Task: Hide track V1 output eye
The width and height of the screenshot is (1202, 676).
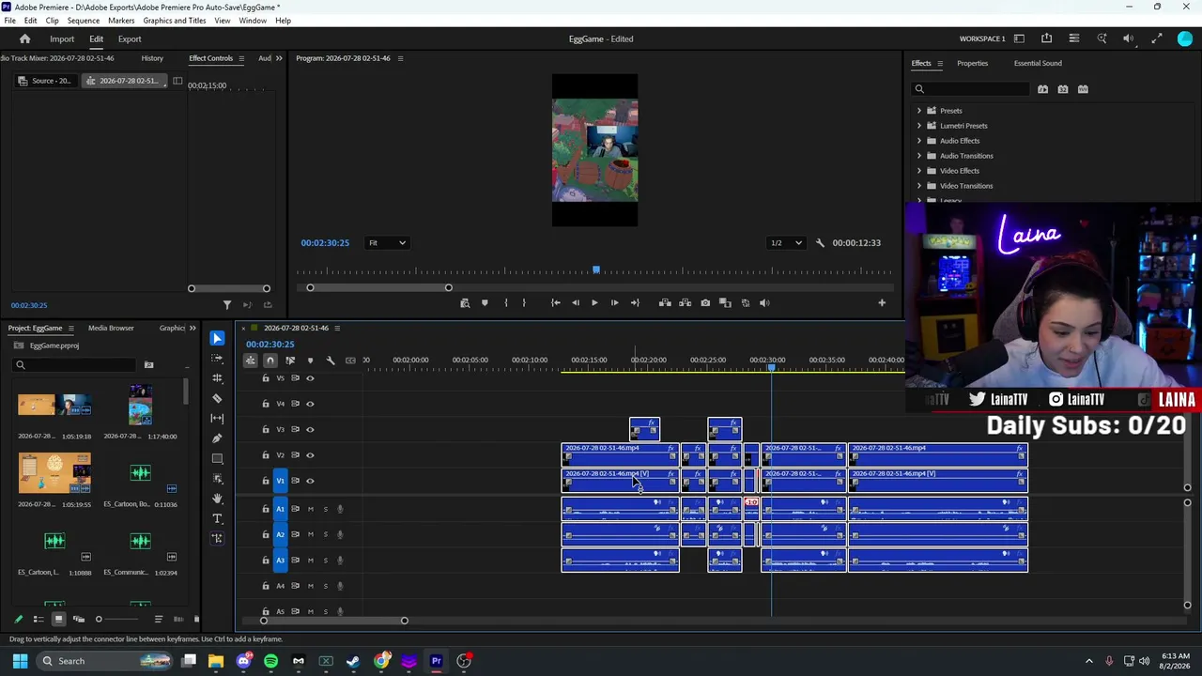Action: [310, 481]
